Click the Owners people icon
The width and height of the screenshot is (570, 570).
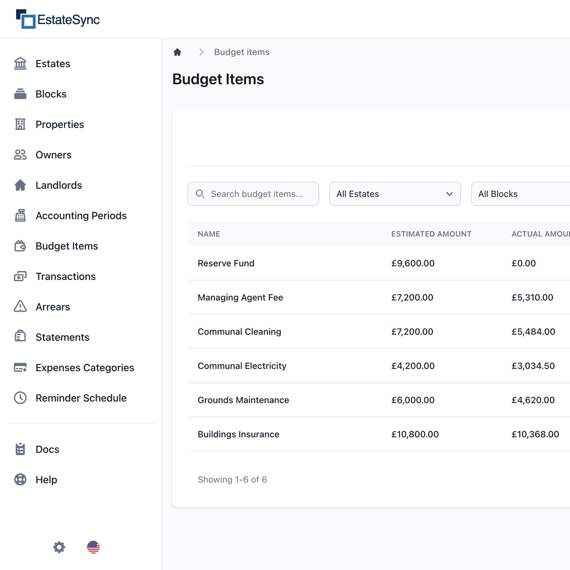click(x=21, y=155)
